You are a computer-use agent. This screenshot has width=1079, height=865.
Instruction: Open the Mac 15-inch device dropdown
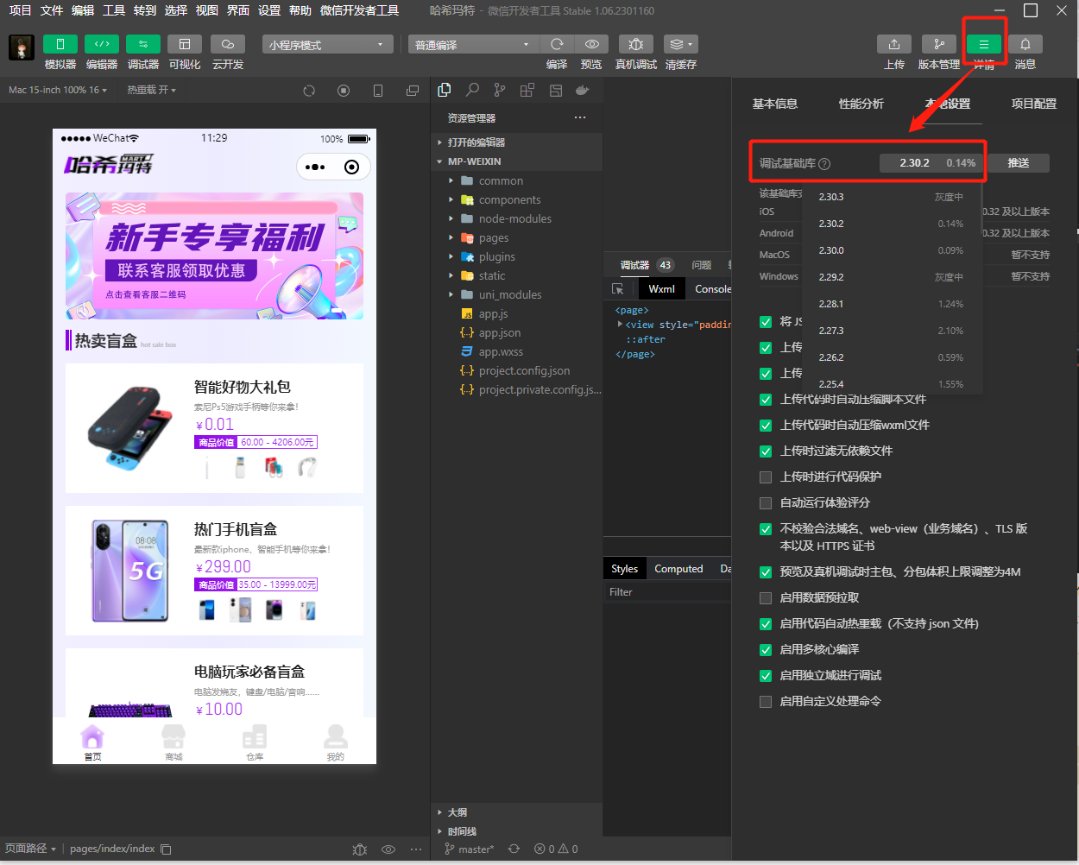tap(58, 90)
